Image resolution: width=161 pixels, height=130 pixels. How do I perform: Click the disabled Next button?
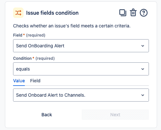[115, 115]
